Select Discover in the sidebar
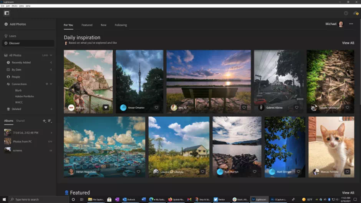Viewport: 361px width, 203px height. [x=28, y=43]
